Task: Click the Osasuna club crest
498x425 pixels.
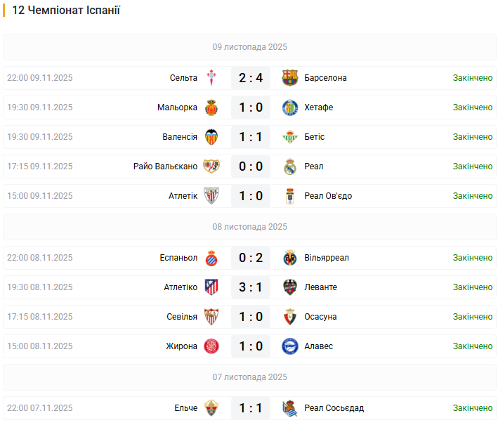Action: click(x=290, y=317)
